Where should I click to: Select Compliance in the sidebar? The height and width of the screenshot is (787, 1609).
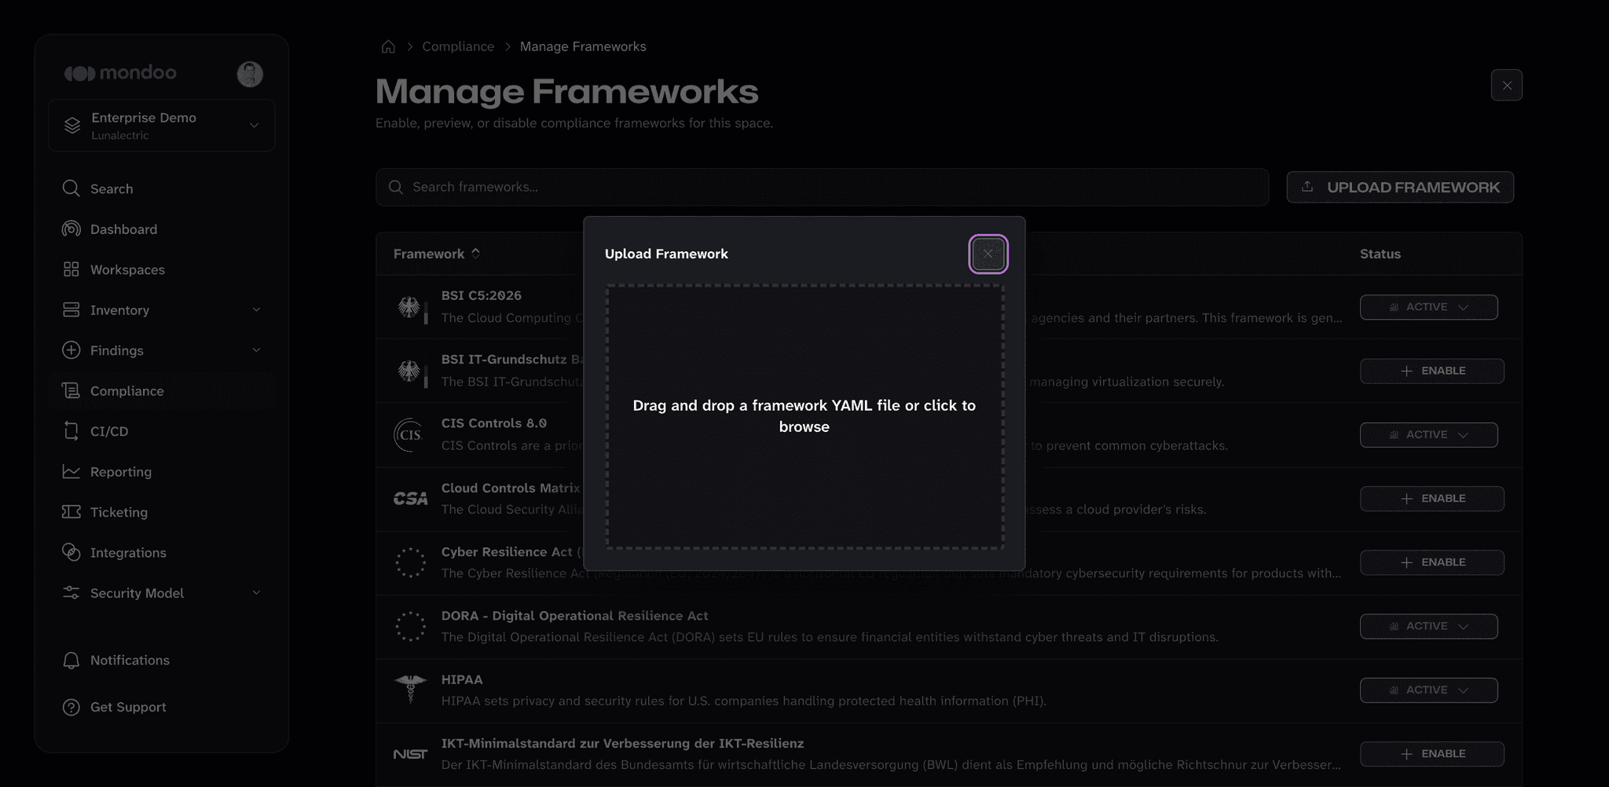tap(161, 391)
